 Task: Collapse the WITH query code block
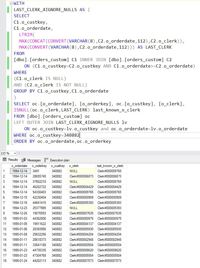[x=12, y=3]
